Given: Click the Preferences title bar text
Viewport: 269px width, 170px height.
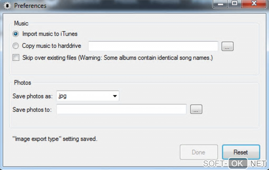Looking at the screenshot, I should (30, 6).
